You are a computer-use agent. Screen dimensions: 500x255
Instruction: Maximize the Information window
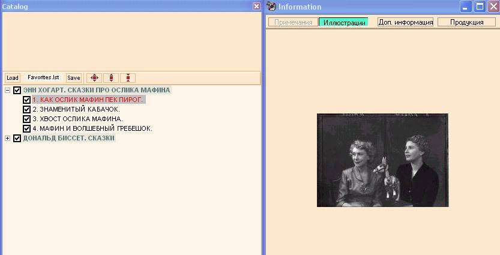click(479, 7)
